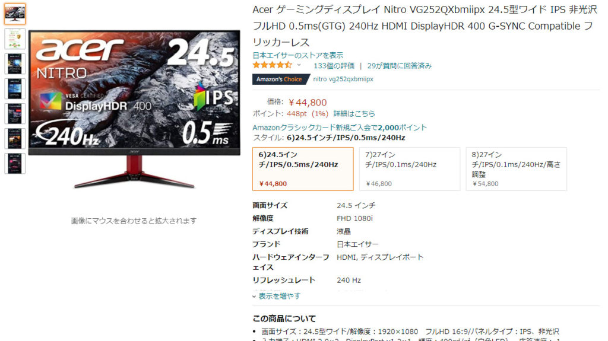Select the second product thumbnail image
The width and height of the screenshot is (608, 341).
coord(15,39)
